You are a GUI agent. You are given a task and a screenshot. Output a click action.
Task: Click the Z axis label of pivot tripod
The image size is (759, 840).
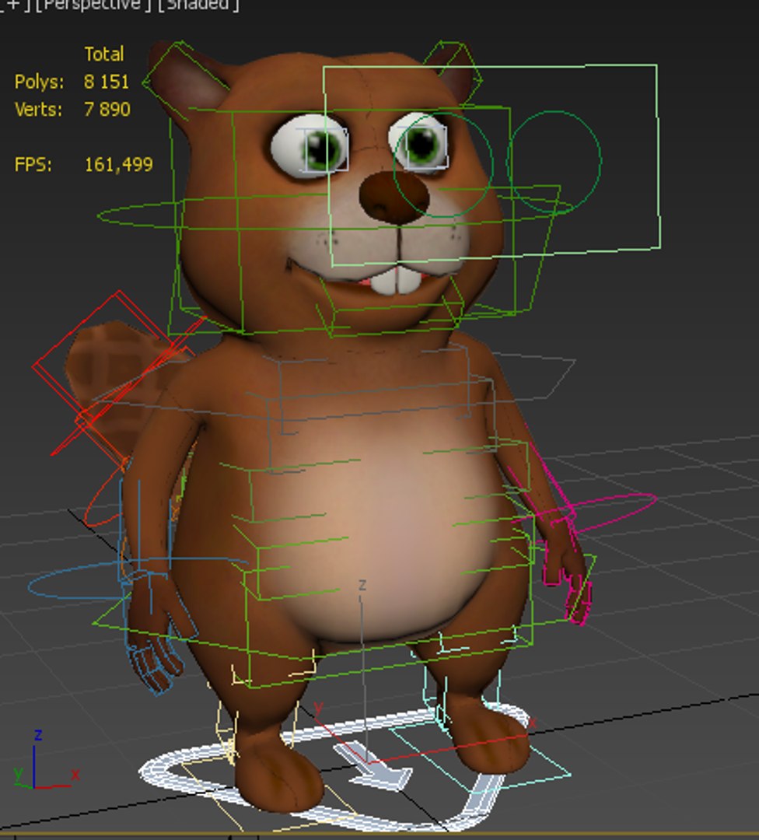click(x=362, y=585)
